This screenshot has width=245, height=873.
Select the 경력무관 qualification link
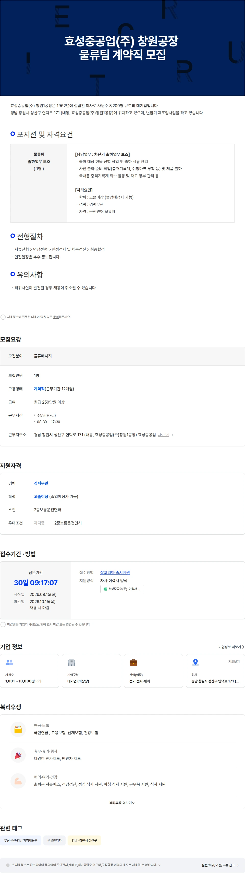click(41, 483)
